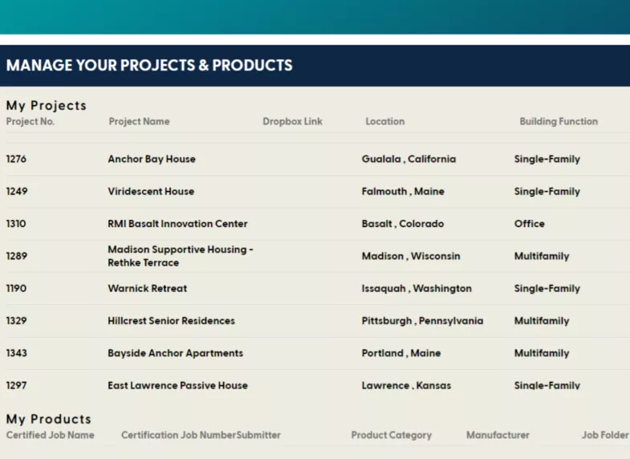Click the Pittsburgh, Pennsylvania location cell

(x=422, y=321)
